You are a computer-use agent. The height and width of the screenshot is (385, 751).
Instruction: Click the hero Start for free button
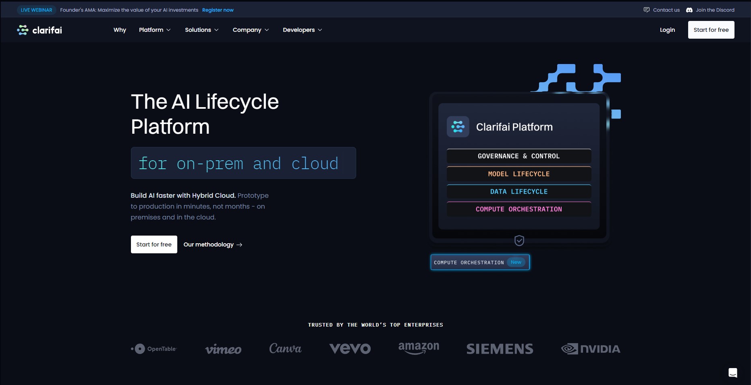coord(154,244)
